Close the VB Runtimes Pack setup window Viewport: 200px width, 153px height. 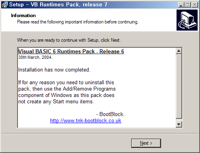click(195, 5)
